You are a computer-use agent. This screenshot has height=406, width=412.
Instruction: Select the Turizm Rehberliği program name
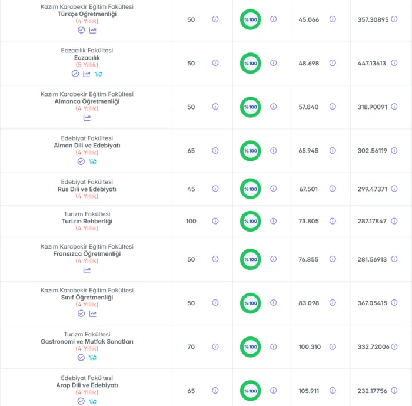point(87,221)
